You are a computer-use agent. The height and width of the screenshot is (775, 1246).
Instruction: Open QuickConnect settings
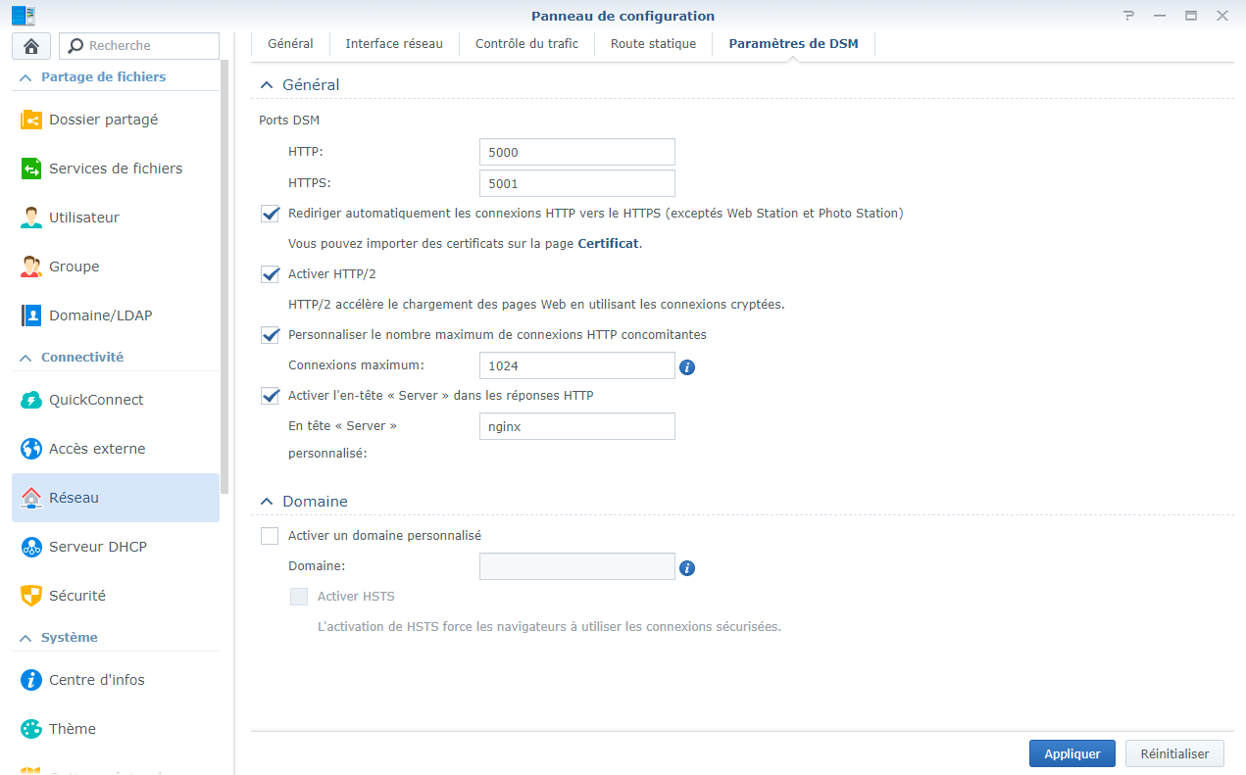pyautogui.click(x=97, y=399)
